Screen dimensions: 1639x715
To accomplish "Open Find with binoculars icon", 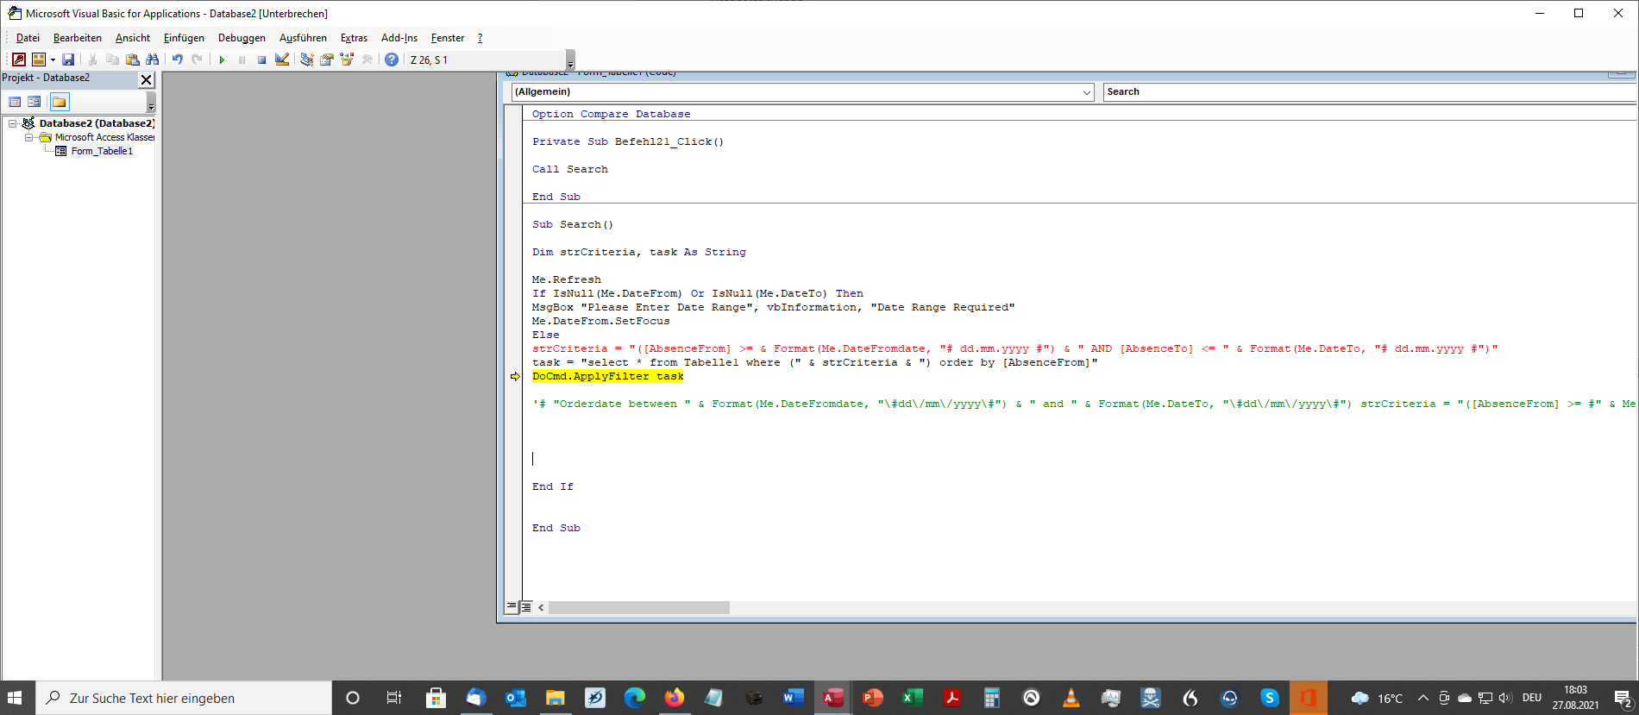I will click(153, 60).
